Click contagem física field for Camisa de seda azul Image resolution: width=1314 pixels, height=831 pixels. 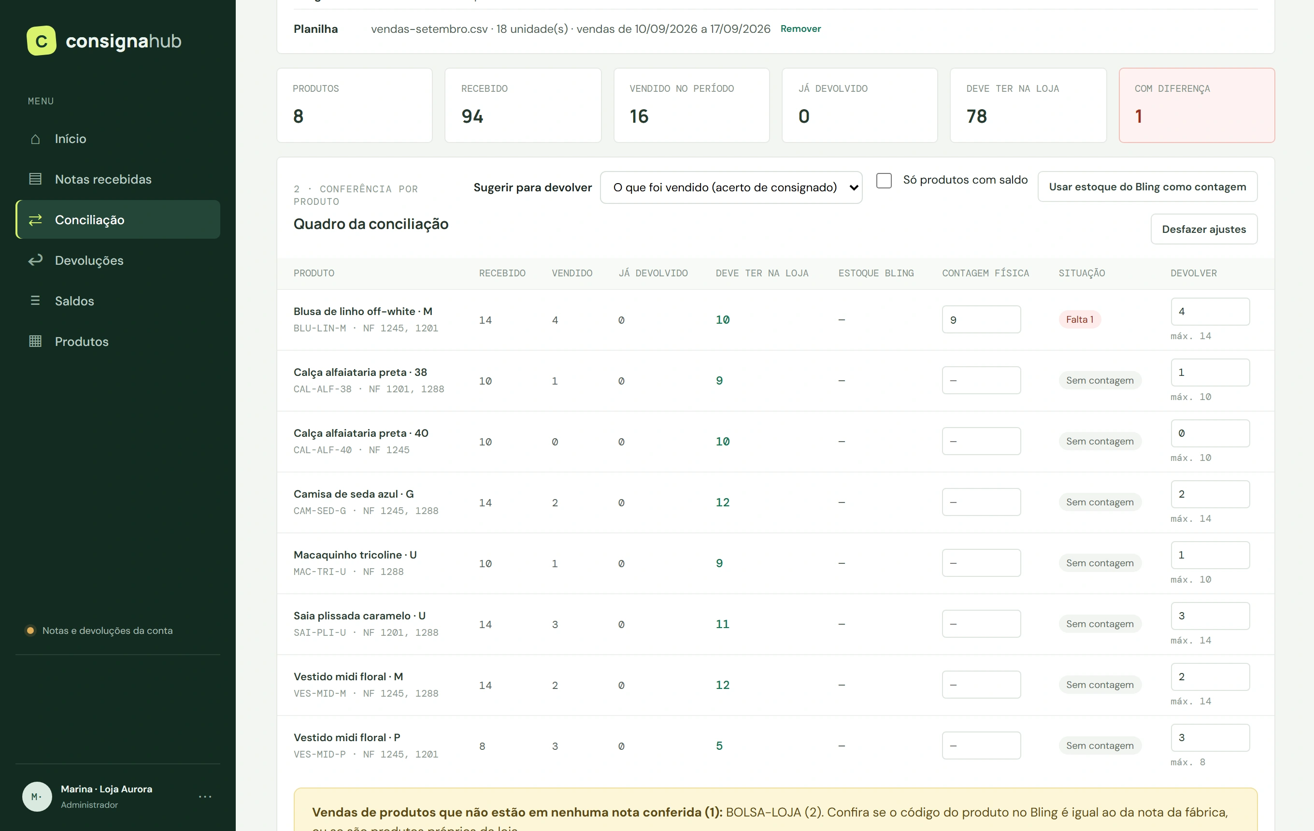(x=981, y=502)
